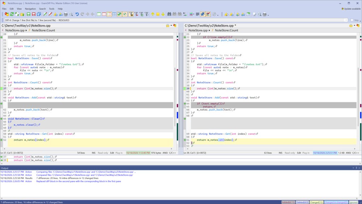Open the Help menu
Screen dimensions: 362x204
[60, 9]
